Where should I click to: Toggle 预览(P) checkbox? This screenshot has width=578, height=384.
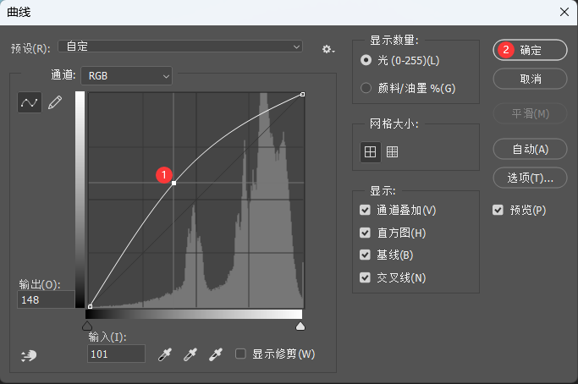[x=498, y=210]
